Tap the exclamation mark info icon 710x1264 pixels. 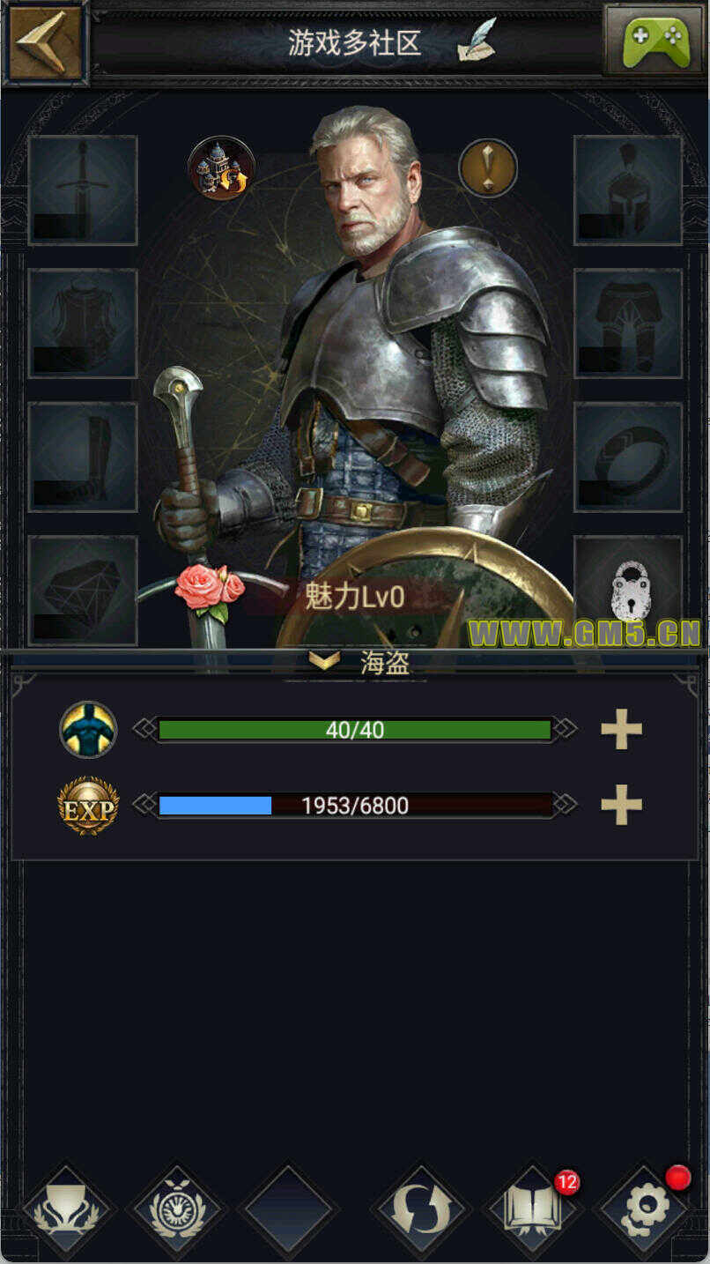487,167
